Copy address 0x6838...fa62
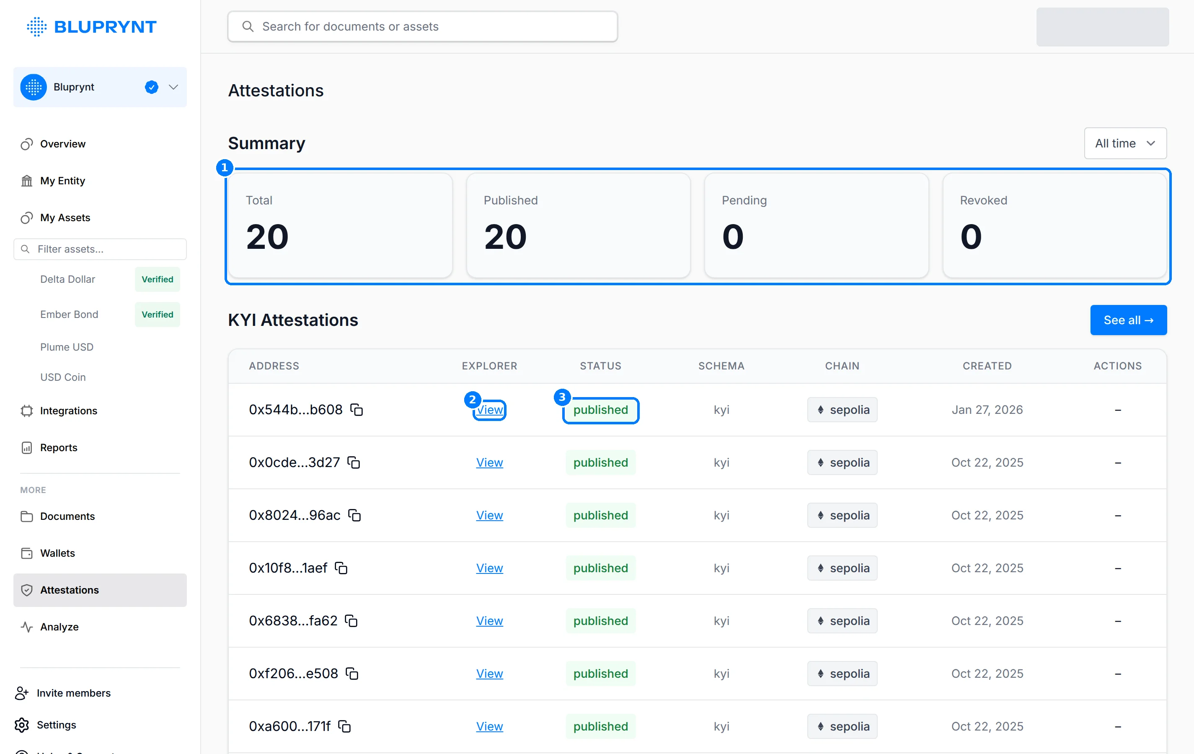 point(351,621)
